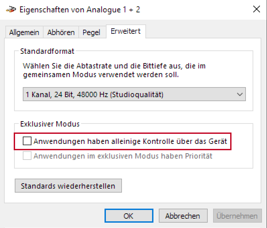Close the Eigenschaften dialog with X
267x228 pixels.
click(x=256, y=9)
